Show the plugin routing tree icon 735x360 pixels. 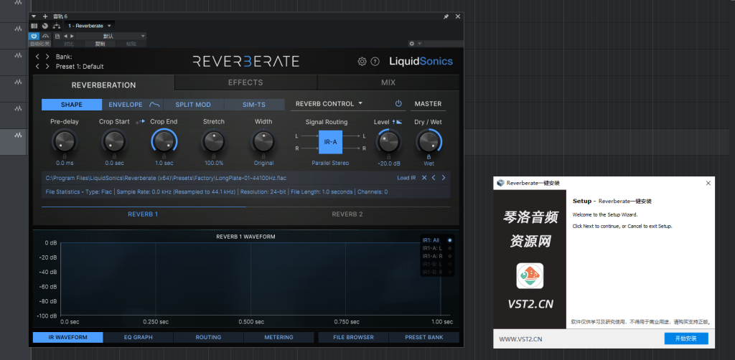[x=57, y=26]
